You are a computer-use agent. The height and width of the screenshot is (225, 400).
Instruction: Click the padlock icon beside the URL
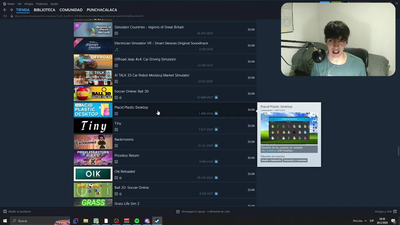[12, 16]
